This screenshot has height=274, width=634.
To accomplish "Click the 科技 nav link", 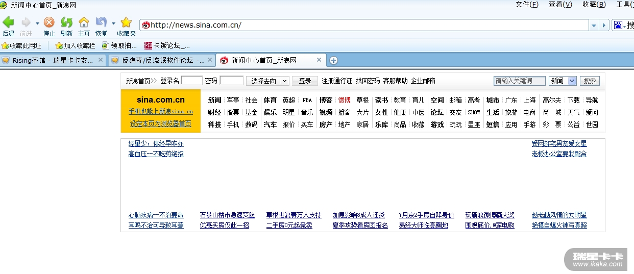I will pyautogui.click(x=214, y=124).
